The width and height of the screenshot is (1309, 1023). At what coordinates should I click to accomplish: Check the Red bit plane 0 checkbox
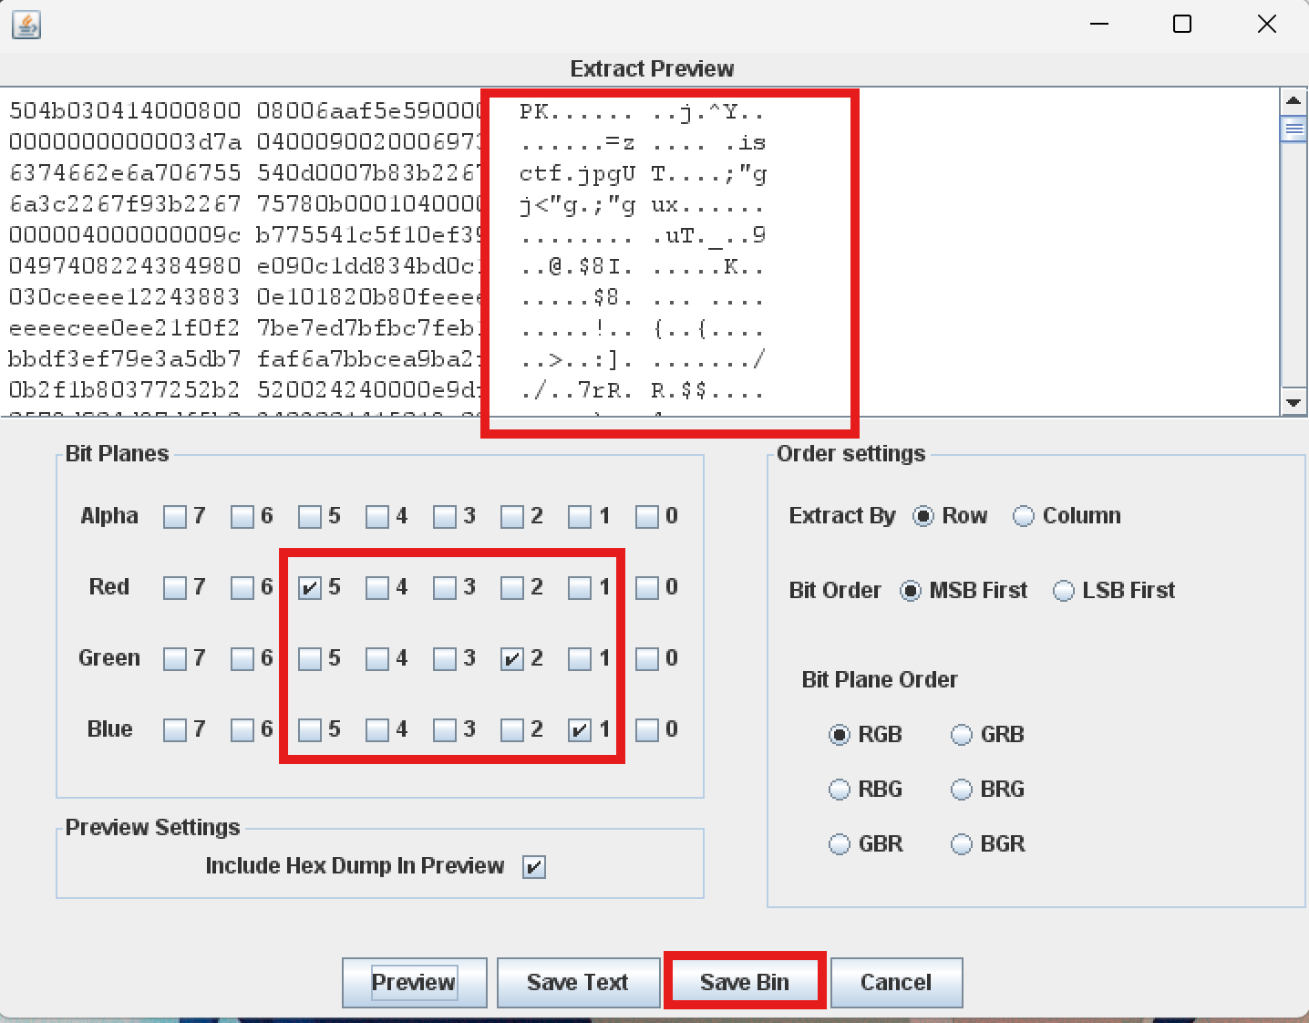[646, 588]
